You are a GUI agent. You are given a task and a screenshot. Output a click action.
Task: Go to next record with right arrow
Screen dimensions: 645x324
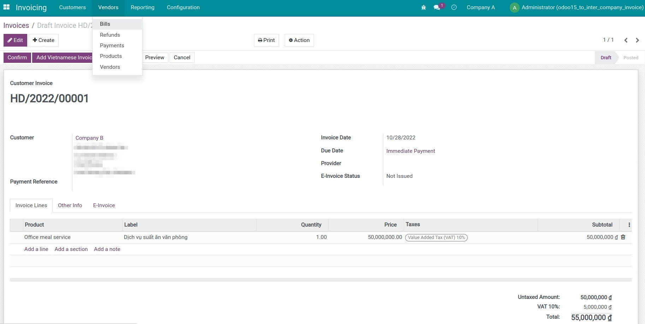(x=638, y=40)
